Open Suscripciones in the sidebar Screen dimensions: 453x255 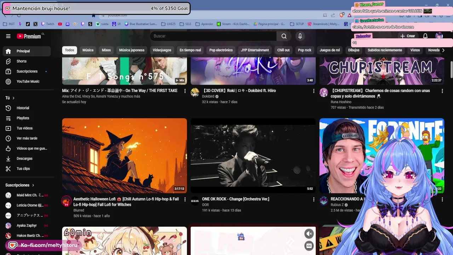click(x=27, y=71)
